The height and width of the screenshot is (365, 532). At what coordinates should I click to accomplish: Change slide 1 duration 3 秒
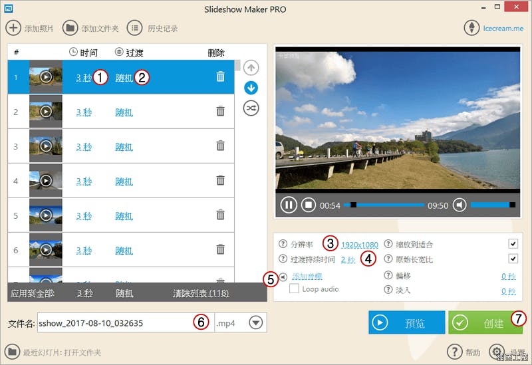pyautogui.click(x=84, y=78)
